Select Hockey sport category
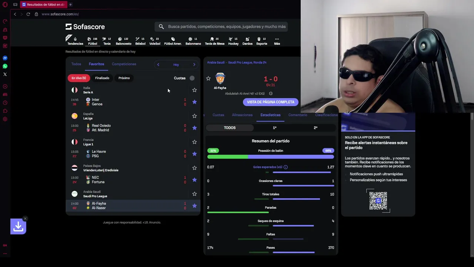The height and width of the screenshot is (267, 474). click(x=233, y=41)
